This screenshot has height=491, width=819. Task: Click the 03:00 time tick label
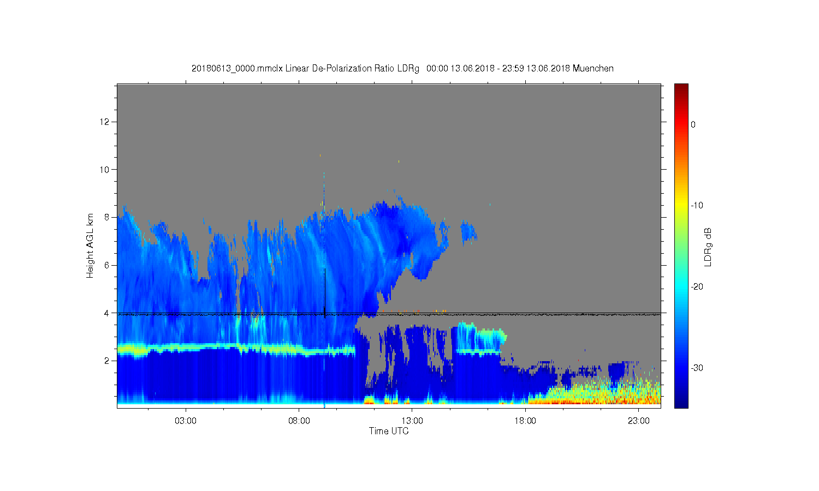186,421
